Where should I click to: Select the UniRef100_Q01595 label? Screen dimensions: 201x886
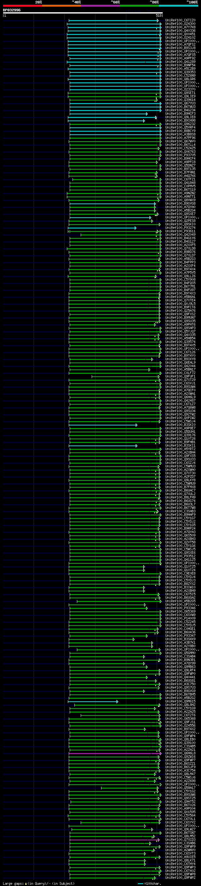180,812
